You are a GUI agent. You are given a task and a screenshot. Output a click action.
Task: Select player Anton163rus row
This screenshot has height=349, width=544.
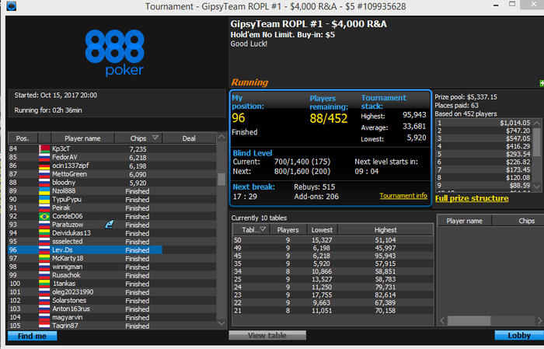112,309
